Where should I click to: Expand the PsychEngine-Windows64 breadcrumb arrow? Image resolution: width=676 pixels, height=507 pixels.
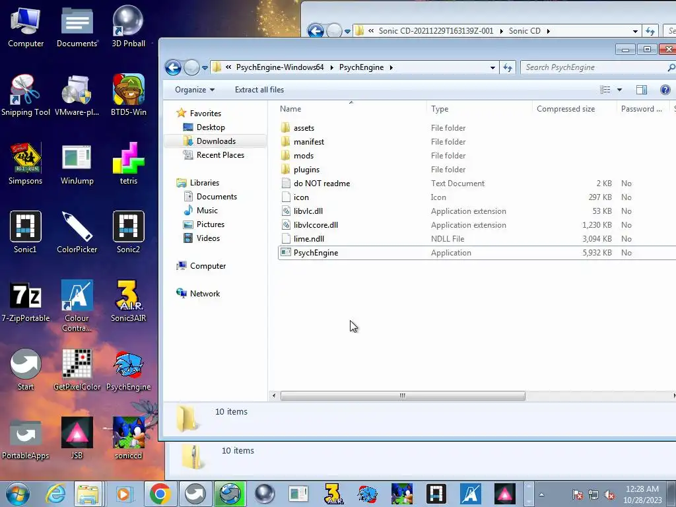coord(331,68)
